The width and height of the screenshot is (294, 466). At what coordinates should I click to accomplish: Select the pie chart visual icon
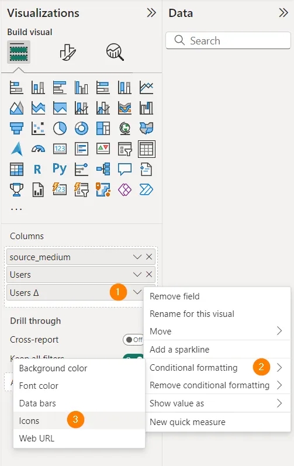pos(60,129)
